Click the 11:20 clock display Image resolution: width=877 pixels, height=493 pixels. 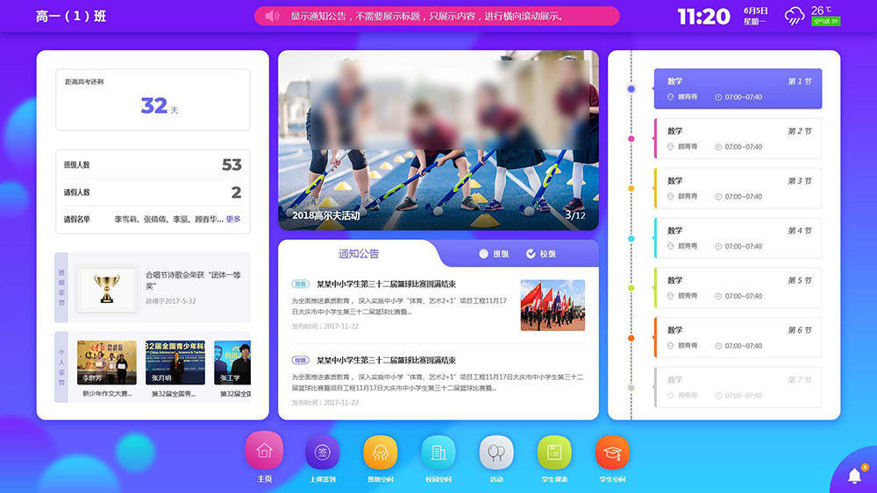703,16
